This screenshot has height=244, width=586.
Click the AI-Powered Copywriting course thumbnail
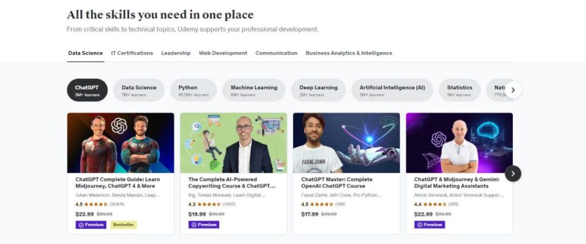[x=233, y=142]
